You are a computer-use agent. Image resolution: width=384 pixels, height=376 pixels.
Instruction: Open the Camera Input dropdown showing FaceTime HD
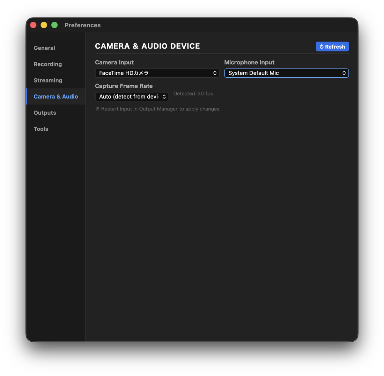pyautogui.click(x=157, y=73)
